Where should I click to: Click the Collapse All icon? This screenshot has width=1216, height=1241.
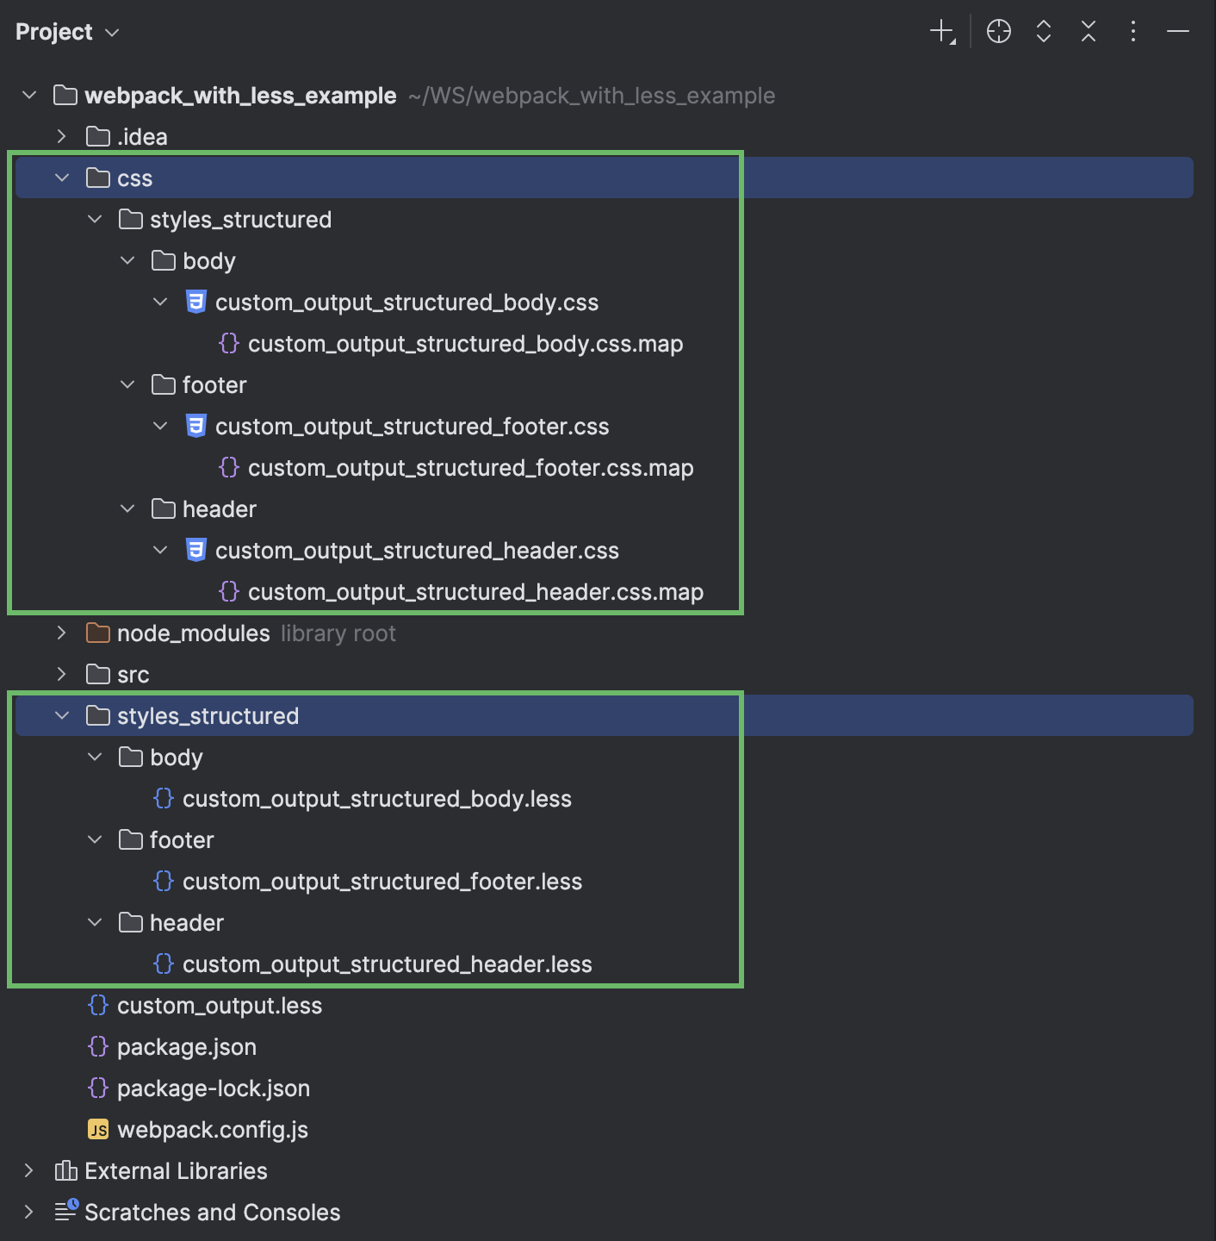click(x=1088, y=31)
